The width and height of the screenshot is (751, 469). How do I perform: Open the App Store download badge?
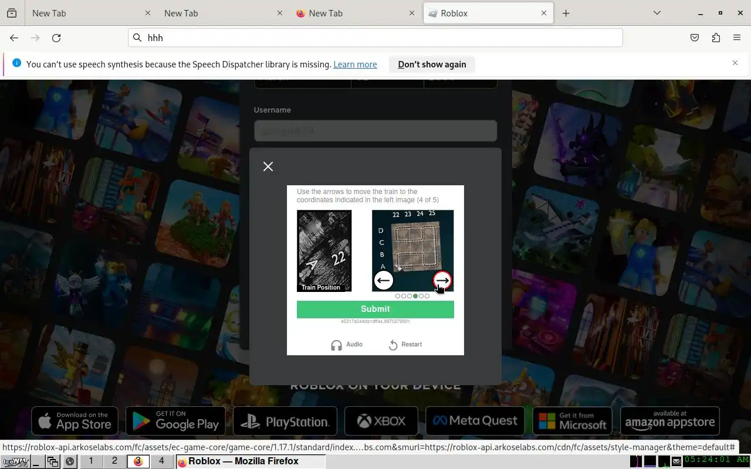(x=75, y=421)
